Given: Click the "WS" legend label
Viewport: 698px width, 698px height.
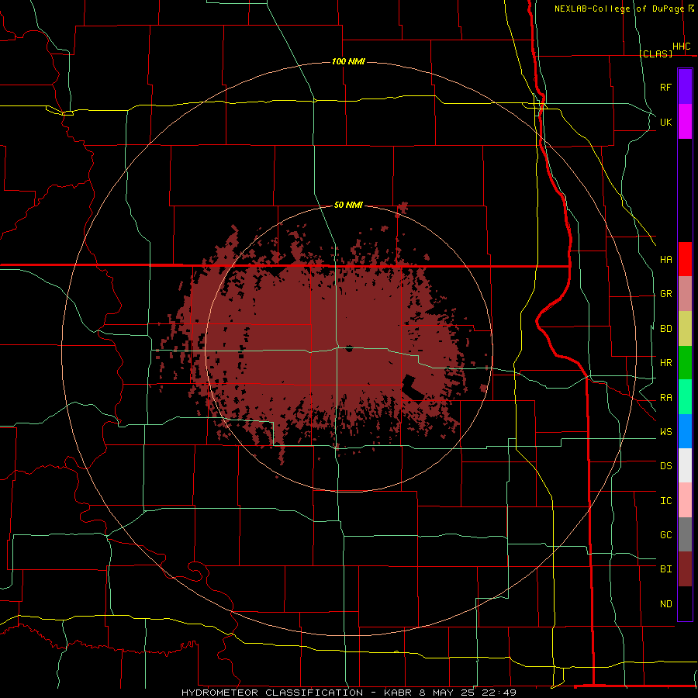Looking at the screenshot, I should tap(665, 431).
